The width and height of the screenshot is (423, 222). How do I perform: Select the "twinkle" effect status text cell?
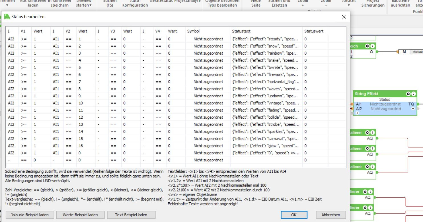click(266, 67)
